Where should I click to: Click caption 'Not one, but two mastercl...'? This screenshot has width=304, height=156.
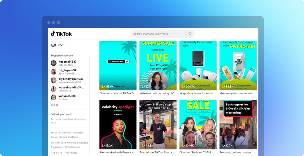pos(237,153)
